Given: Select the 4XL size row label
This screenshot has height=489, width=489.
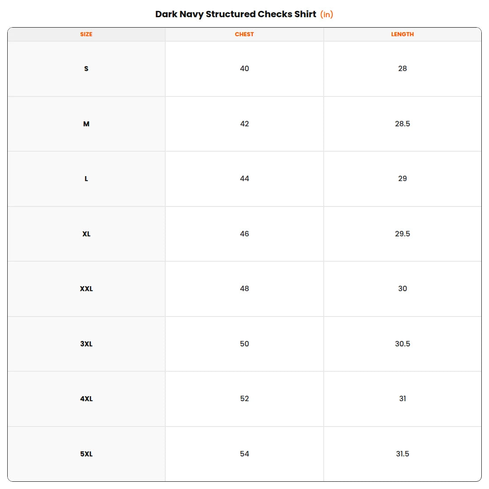Looking at the screenshot, I should pyautogui.click(x=86, y=399).
